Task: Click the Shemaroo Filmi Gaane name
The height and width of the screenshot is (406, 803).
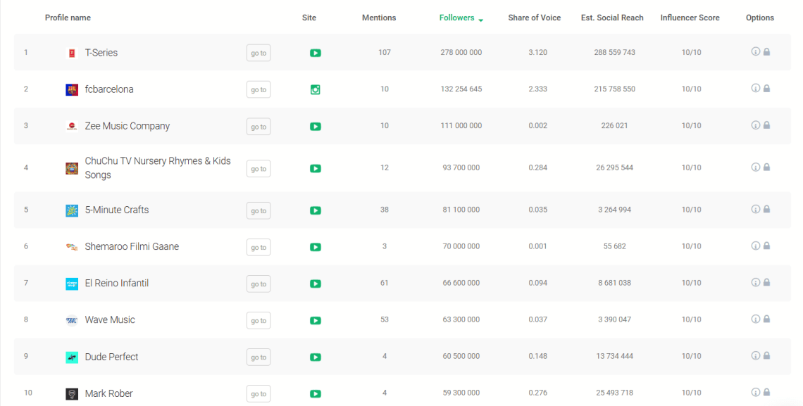Action: pos(132,246)
